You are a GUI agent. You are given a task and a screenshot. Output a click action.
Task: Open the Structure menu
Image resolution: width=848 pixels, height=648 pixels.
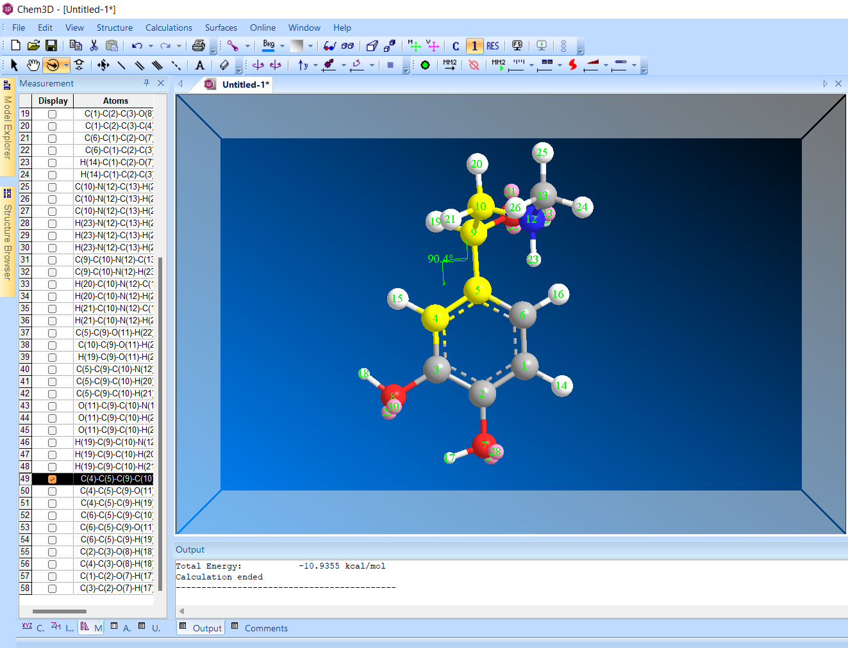tap(115, 28)
